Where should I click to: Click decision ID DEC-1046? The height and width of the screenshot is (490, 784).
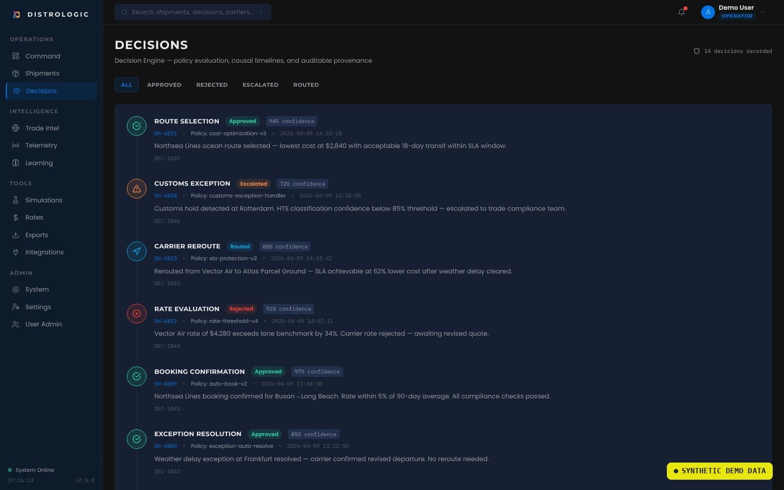(167, 221)
